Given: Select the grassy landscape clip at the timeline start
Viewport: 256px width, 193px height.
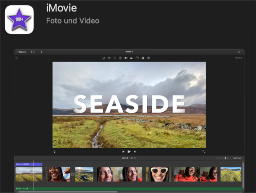Looking at the screenshot, I should (x=29, y=174).
